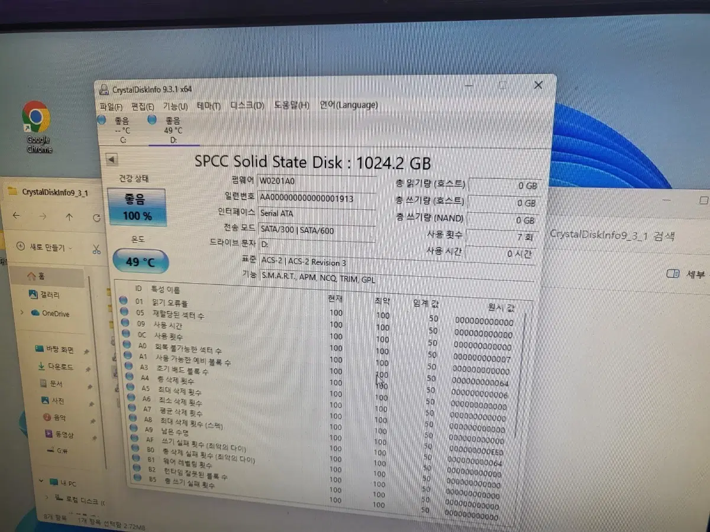This screenshot has width=710, height=532.
Task: Open 디스크(D) menu
Action: [x=247, y=105]
